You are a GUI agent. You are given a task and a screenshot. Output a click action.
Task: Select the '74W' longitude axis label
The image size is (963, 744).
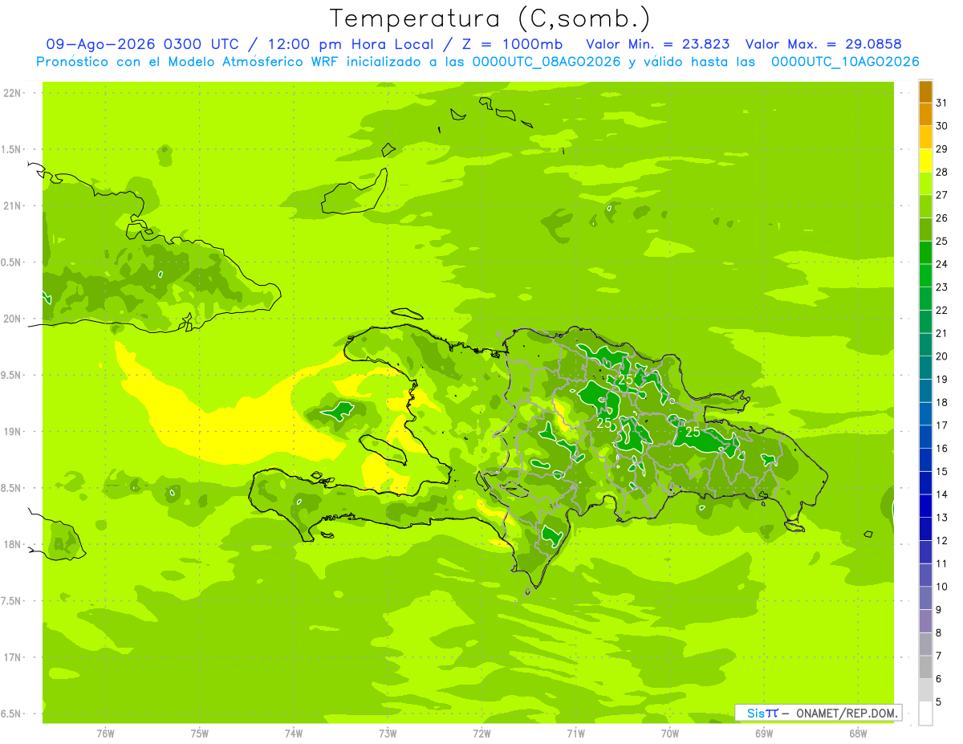294,734
